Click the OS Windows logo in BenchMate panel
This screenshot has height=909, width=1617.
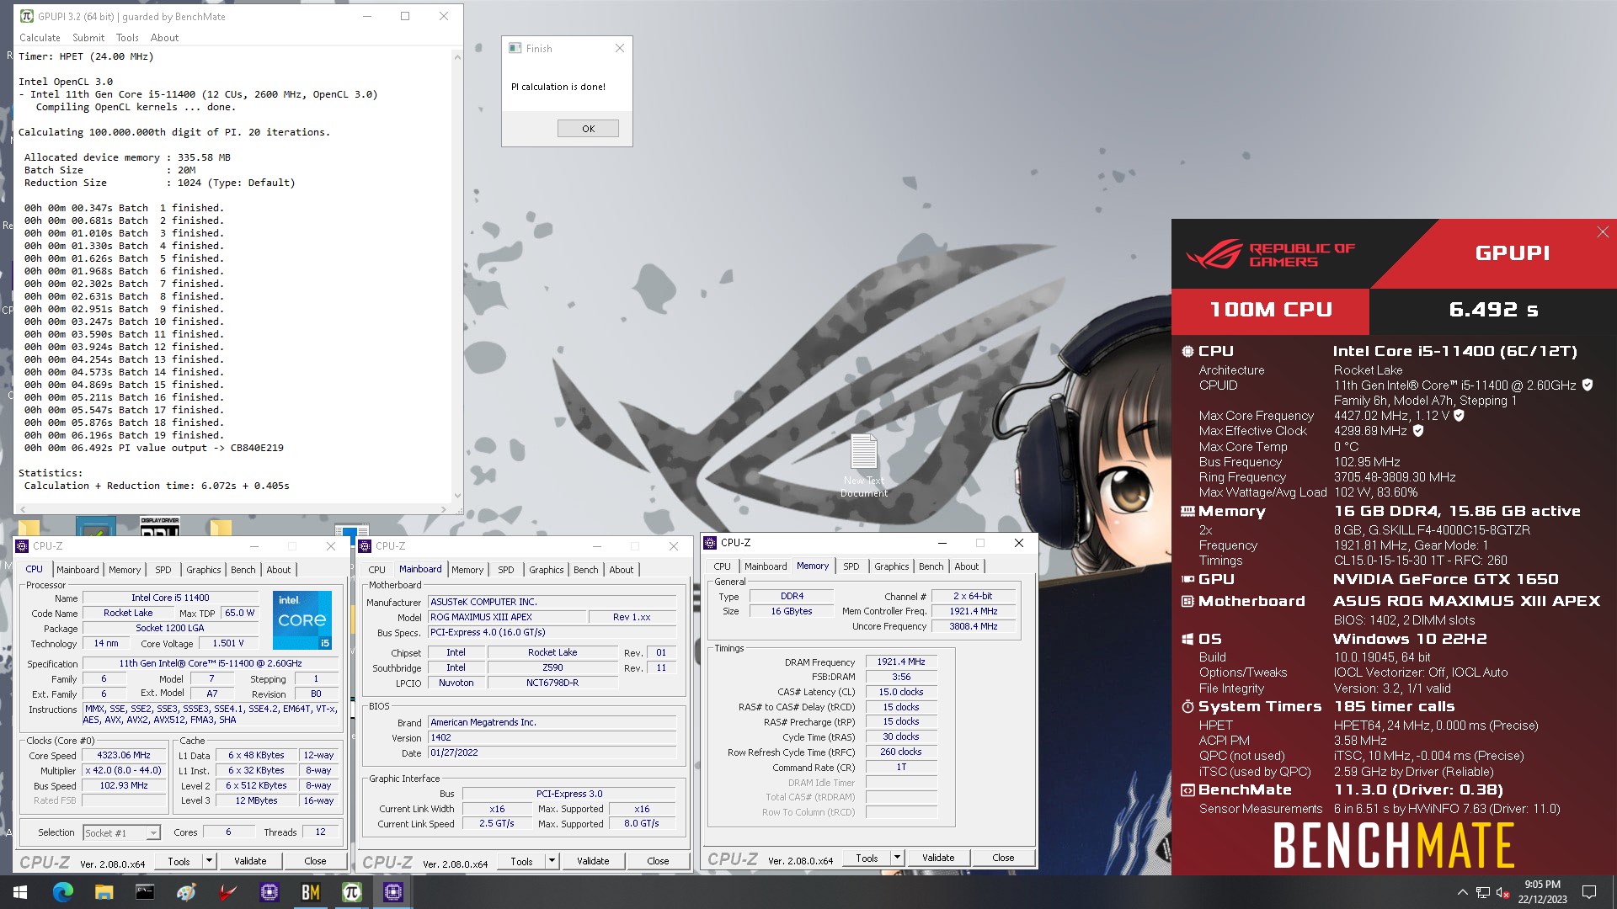point(1187,639)
